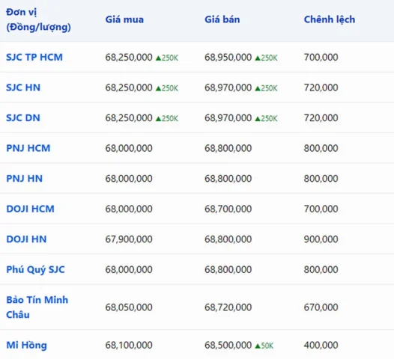Select the Bảo Tín Minh Châu entry
394x359 pixels.
37,307
